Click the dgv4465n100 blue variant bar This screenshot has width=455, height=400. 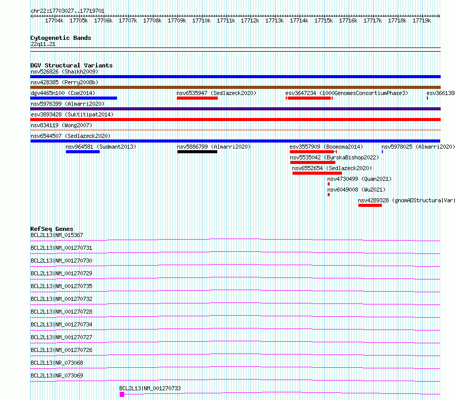(x=74, y=98)
